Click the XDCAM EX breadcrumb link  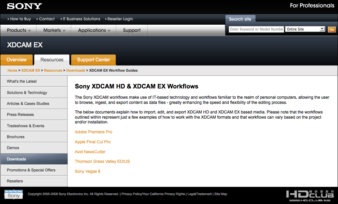point(31,70)
